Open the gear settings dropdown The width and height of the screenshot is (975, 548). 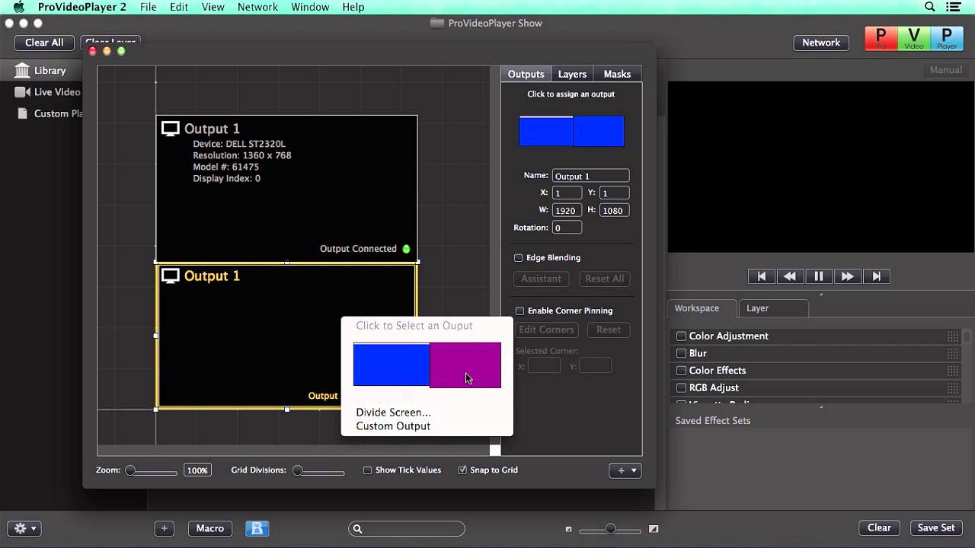[24, 528]
